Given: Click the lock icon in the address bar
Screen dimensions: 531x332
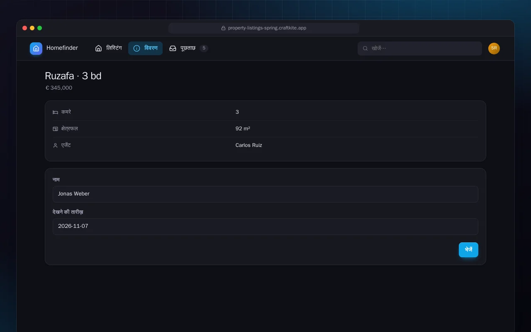Looking at the screenshot, I should [223, 28].
